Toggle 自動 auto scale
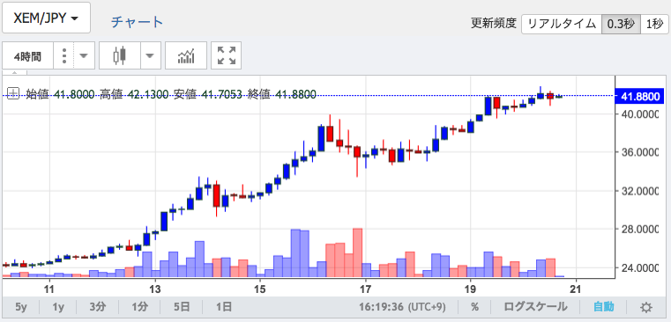 [603, 307]
